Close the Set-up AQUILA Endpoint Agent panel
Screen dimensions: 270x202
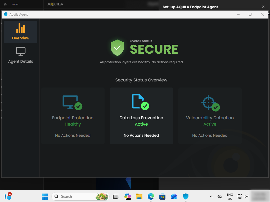pyautogui.click(x=263, y=7)
